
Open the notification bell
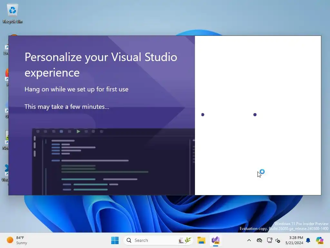point(308,240)
